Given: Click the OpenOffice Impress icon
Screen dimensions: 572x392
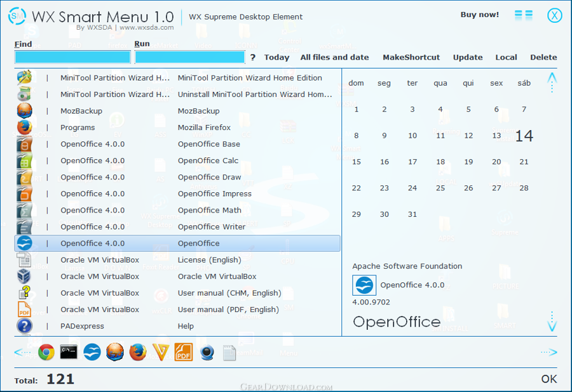Looking at the screenshot, I should (x=24, y=193).
